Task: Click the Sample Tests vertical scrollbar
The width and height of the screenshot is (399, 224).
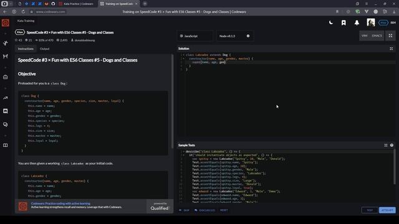Action: pos(395,167)
